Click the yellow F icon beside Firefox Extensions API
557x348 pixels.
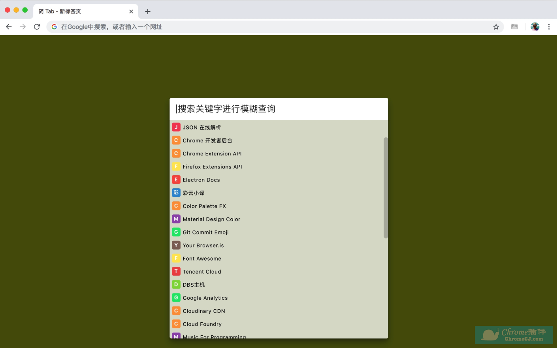176,166
